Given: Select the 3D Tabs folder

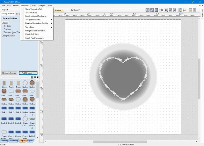Looking at the screenshot, I should pos(7,26).
